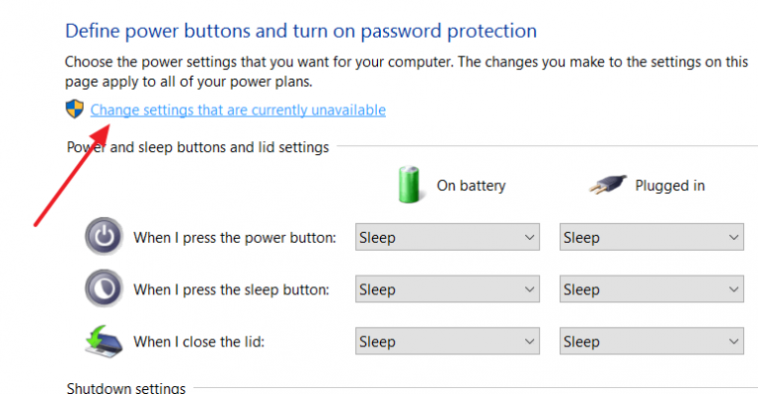This screenshot has height=394, width=758.
Task: Click the sleep button moon icon
Action: [x=104, y=288]
